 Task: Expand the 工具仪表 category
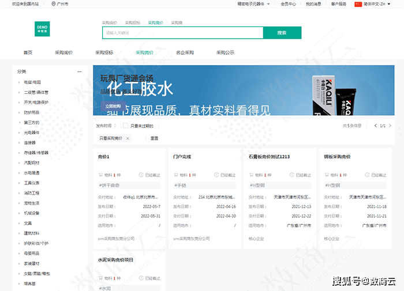coord(19,183)
